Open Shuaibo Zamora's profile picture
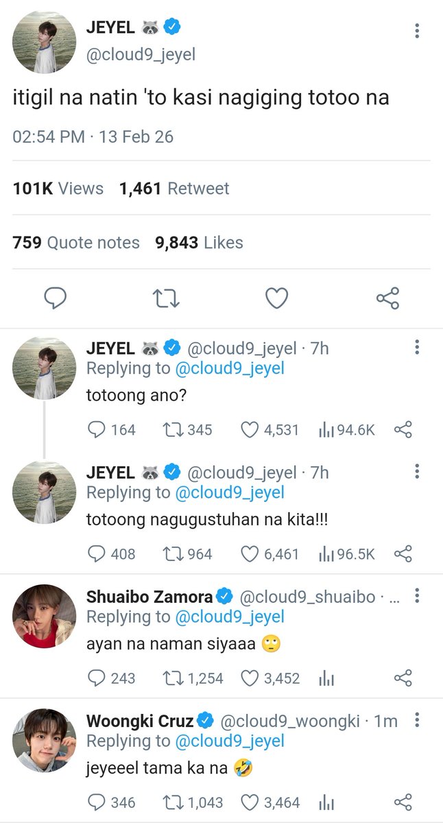 tap(45, 616)
